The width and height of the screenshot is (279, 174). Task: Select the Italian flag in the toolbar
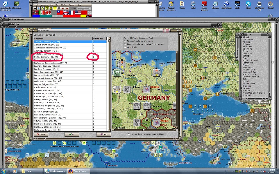click(42, 12)
